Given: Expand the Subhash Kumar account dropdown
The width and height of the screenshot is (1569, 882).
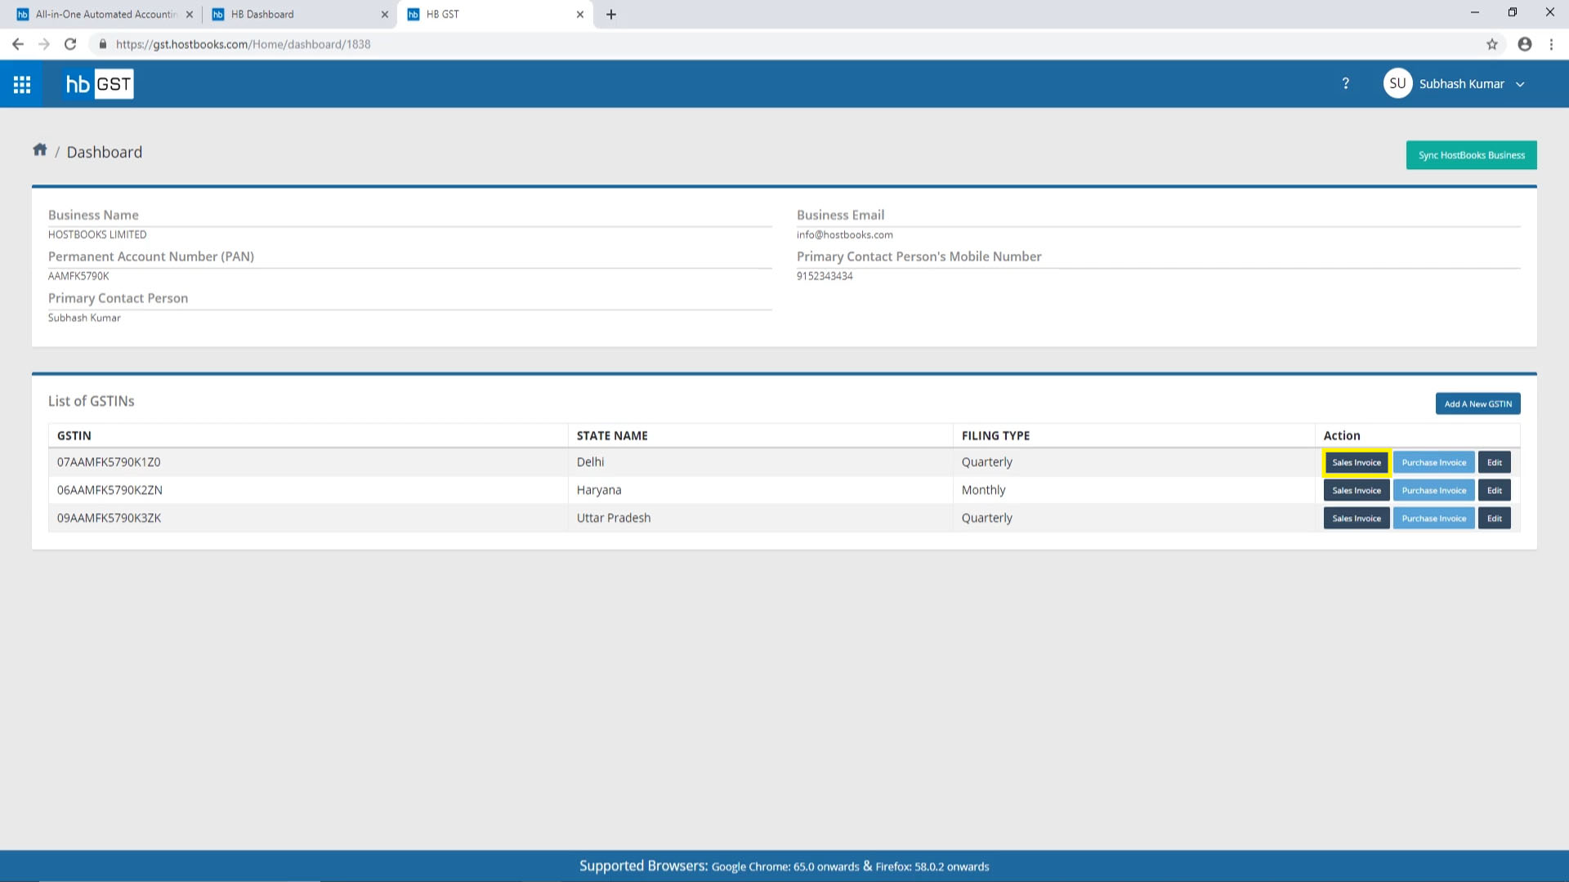Looking at the screenshot, I should point(1520,83).
